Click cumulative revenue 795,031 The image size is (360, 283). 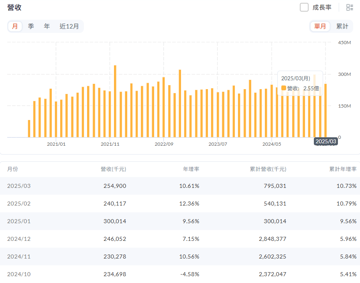(275, 186)
